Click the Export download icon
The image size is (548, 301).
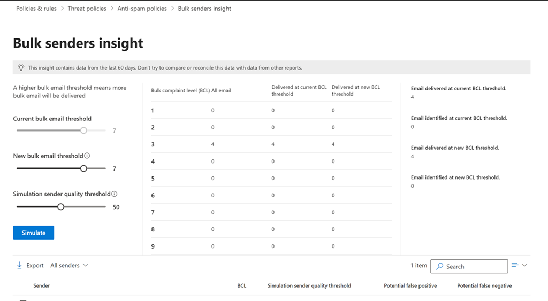click(19, 265)
